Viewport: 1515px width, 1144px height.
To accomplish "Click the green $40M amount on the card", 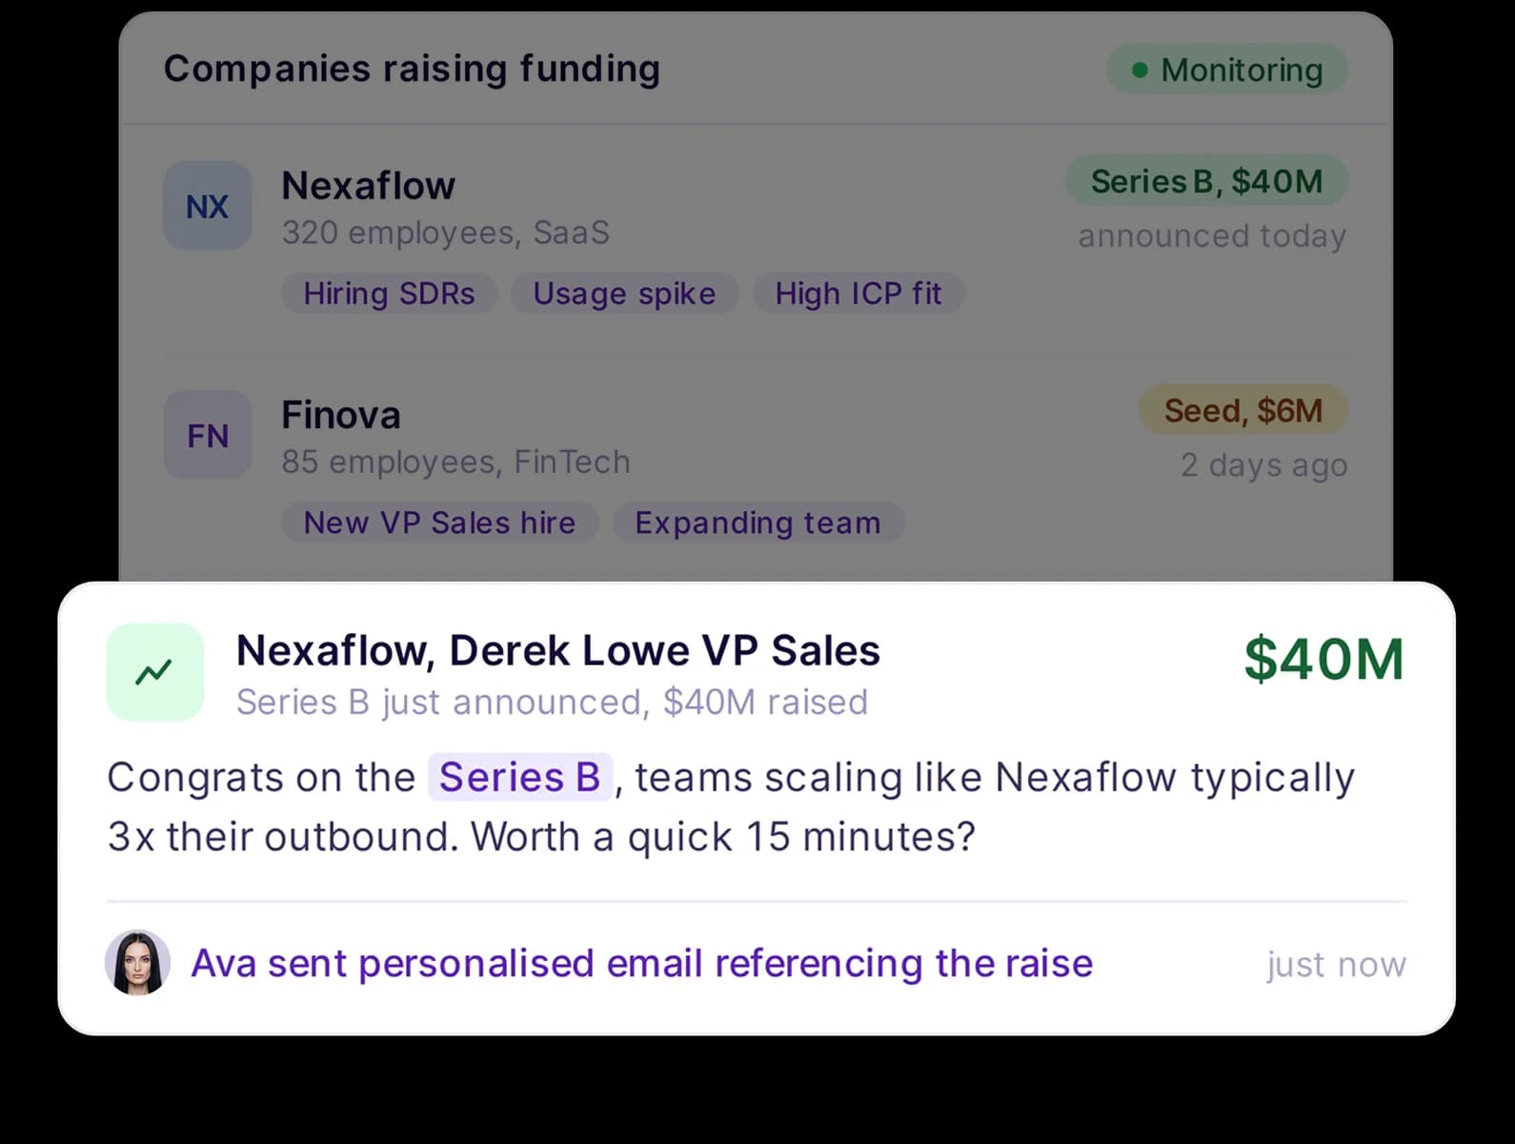I will pyautogui.click(x=1325, y=659).
